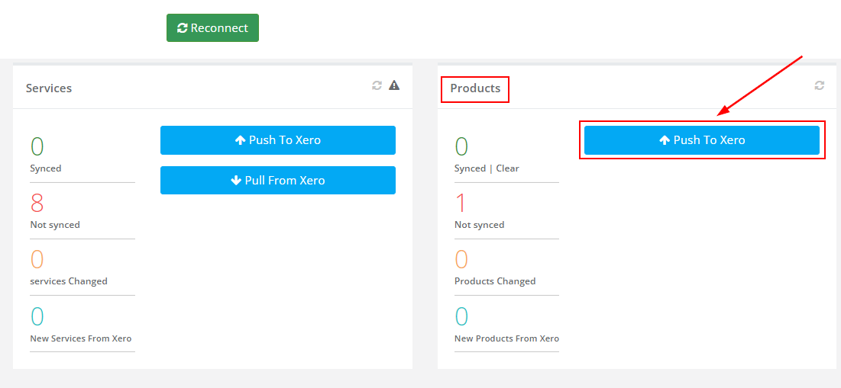Push Products to Xero
Viewport: 841px width, 388px height.
click(701, 140)
